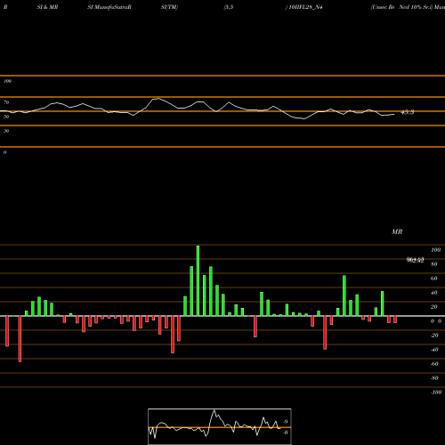This screenshot has height=445, width=445.
Task: Click the highest peak of RSI line
Action: click(x=158, y=99)
